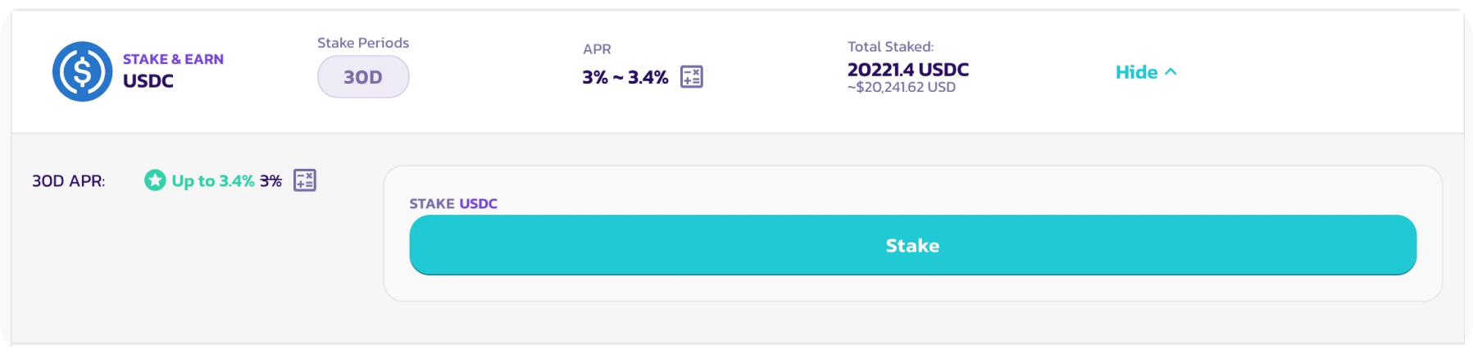
Task: Click the STAKE & EARN heading
Action: click(x=173, y=59)
